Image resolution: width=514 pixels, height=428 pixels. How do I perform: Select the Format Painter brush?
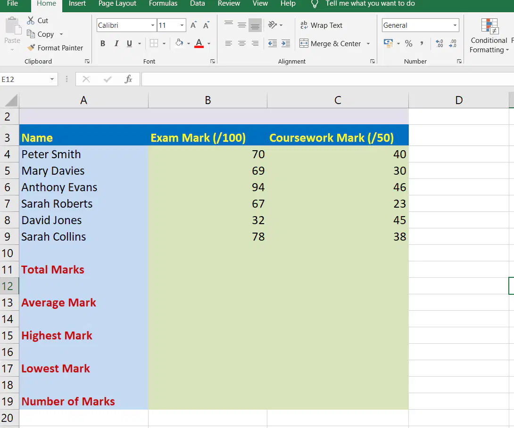[31, 48]
